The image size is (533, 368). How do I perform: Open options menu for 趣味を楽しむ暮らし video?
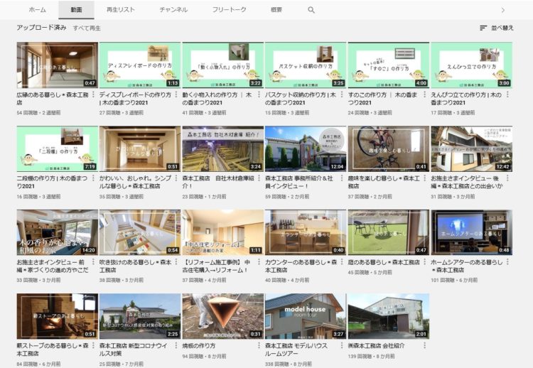point(425,178)
